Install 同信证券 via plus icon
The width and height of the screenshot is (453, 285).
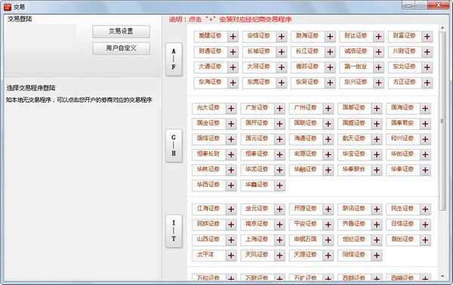click(377, 256)
